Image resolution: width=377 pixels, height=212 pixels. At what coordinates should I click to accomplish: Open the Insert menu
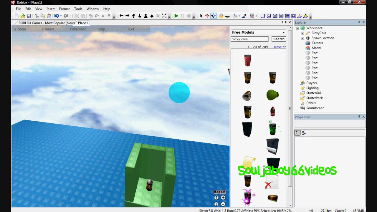click(51, 9)
